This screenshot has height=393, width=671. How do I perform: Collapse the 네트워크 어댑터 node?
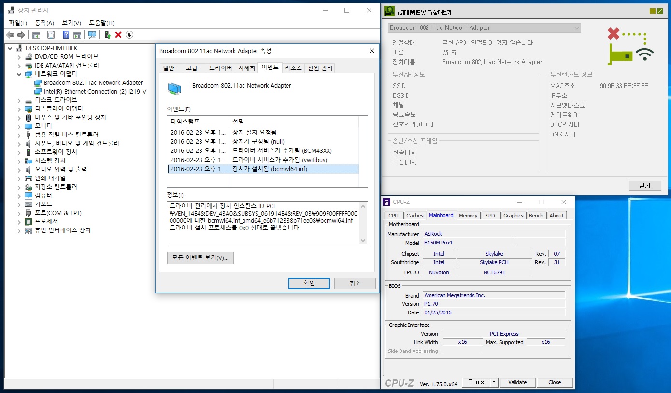pos(19,74)
